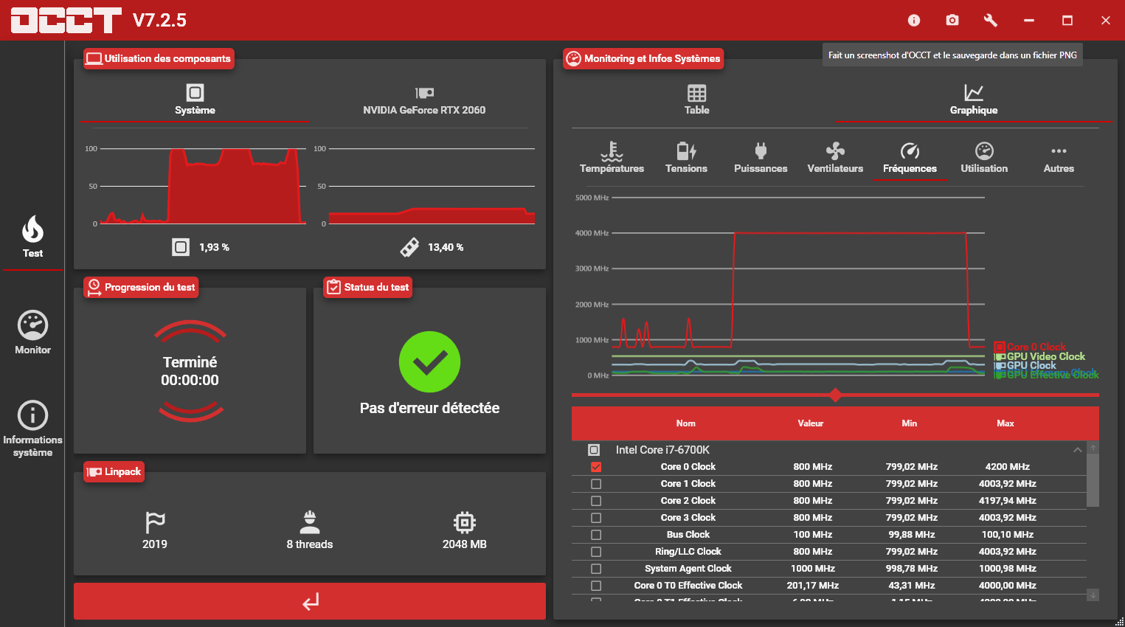
Task: Click the Linpack section header
Action: point(114,471)
